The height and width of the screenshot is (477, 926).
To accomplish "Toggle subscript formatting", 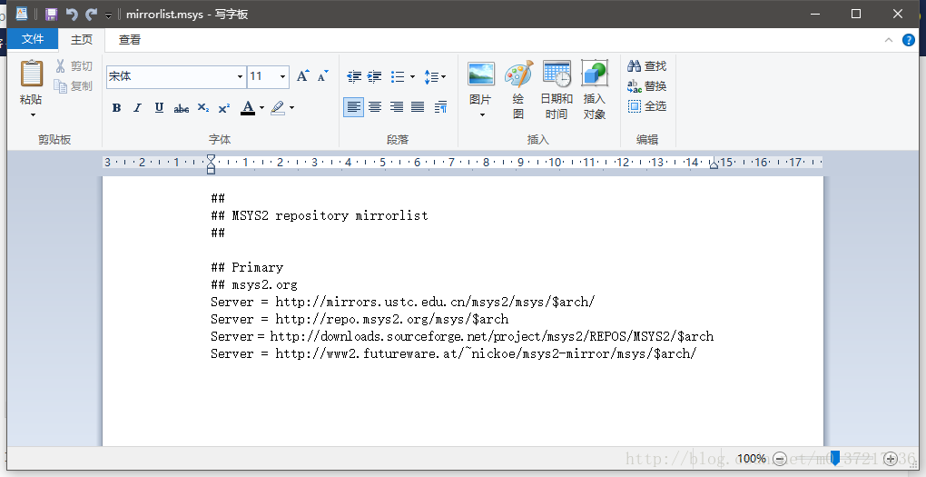I will point(203,107).
